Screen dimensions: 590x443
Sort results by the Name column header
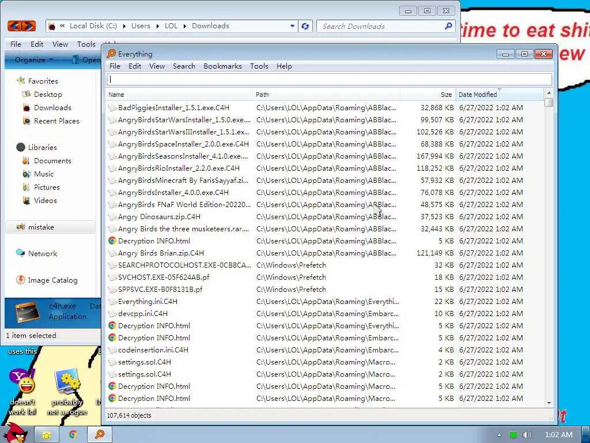click(x=179, y=95)
